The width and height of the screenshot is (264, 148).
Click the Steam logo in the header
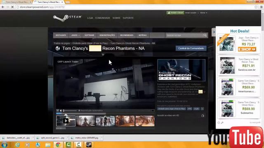point(68,18)
